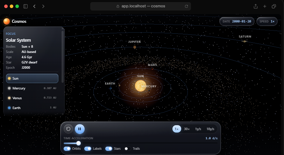
Task: Click the MARS label in the scene
Action: tap(152, 65)
